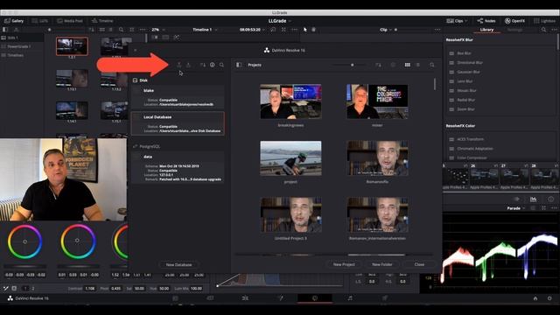Open the Timeline 1 dropdown
560x315 pixels.
point(205,30)
